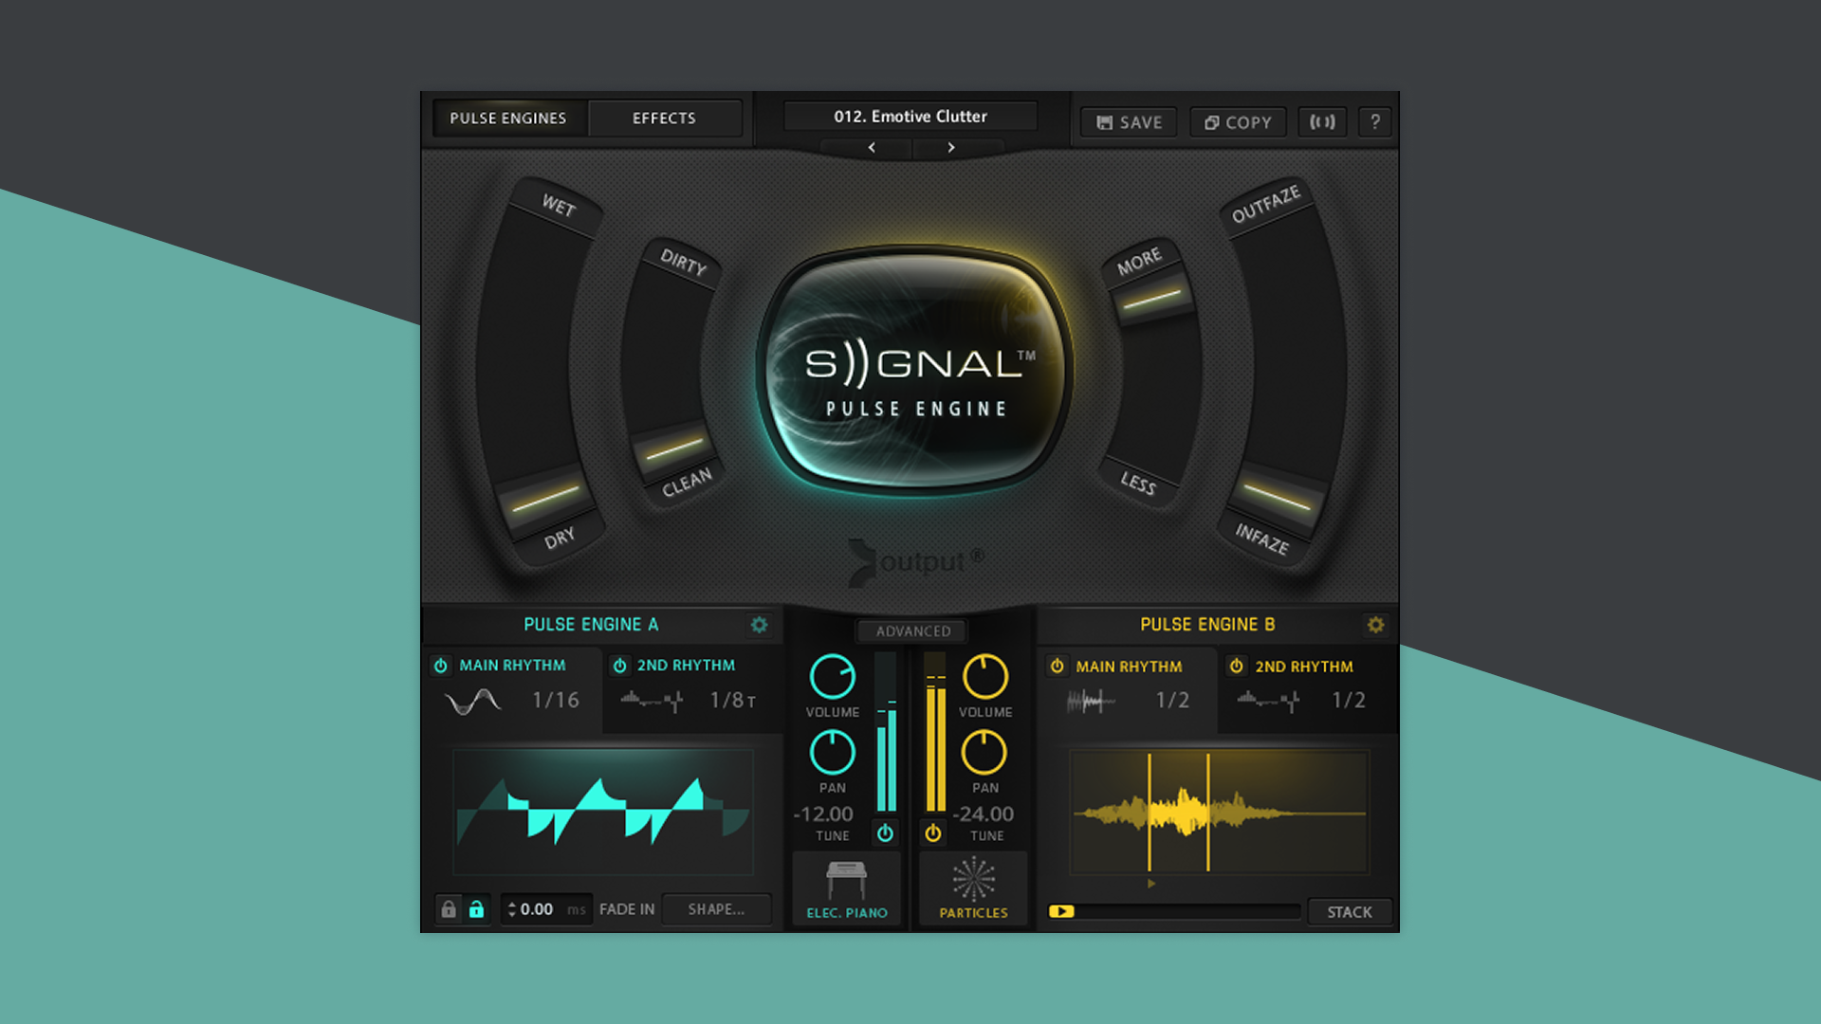Click the cyan open lock icon

click(476, 909)
